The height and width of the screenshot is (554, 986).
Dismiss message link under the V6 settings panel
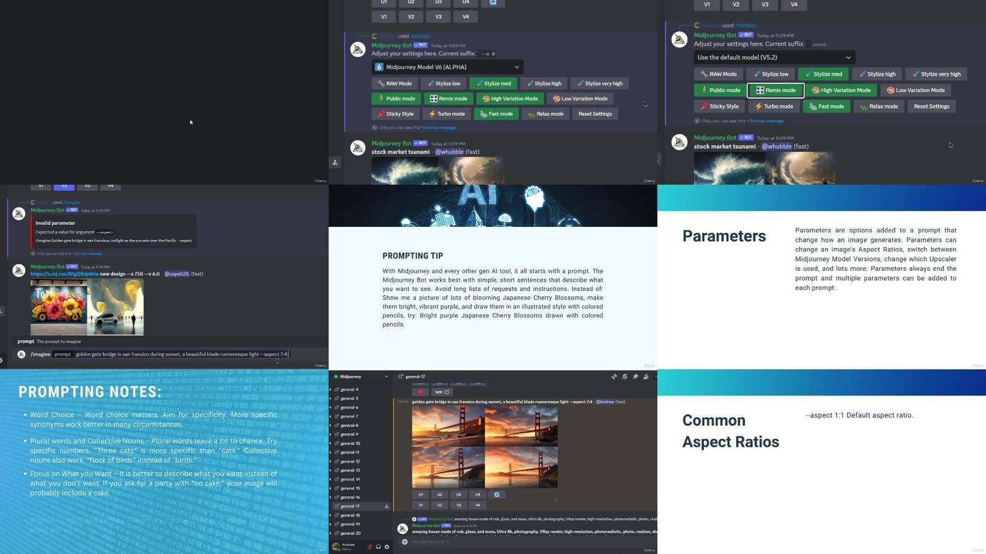click(x=439, y=128)
